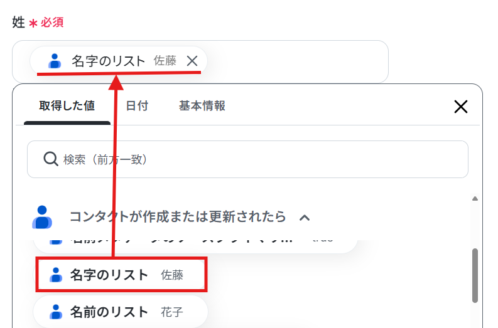This screenshot has height=328, width=498.
Task: Click the vertical scrollbar thumb
Action: 475,275
